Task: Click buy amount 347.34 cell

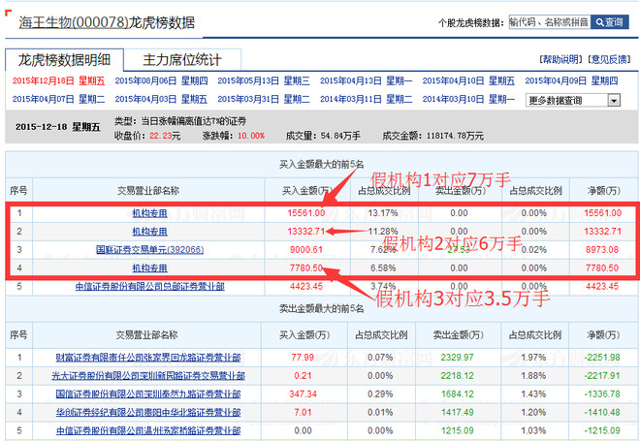Action: [303, 394]
